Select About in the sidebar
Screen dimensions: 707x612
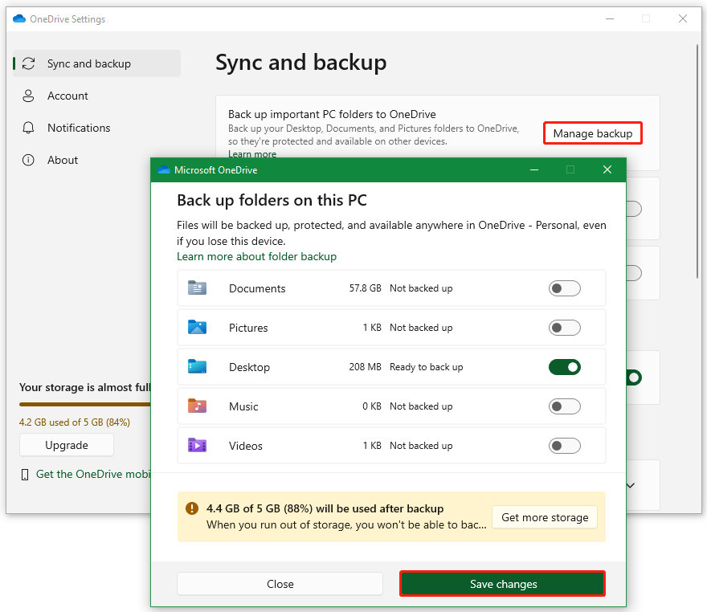pos(97,160)
